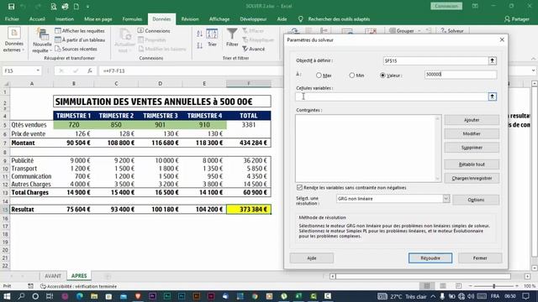The image size is (538, 302).
Task: Click the Partager share button
Action: (x=517, y=19)
